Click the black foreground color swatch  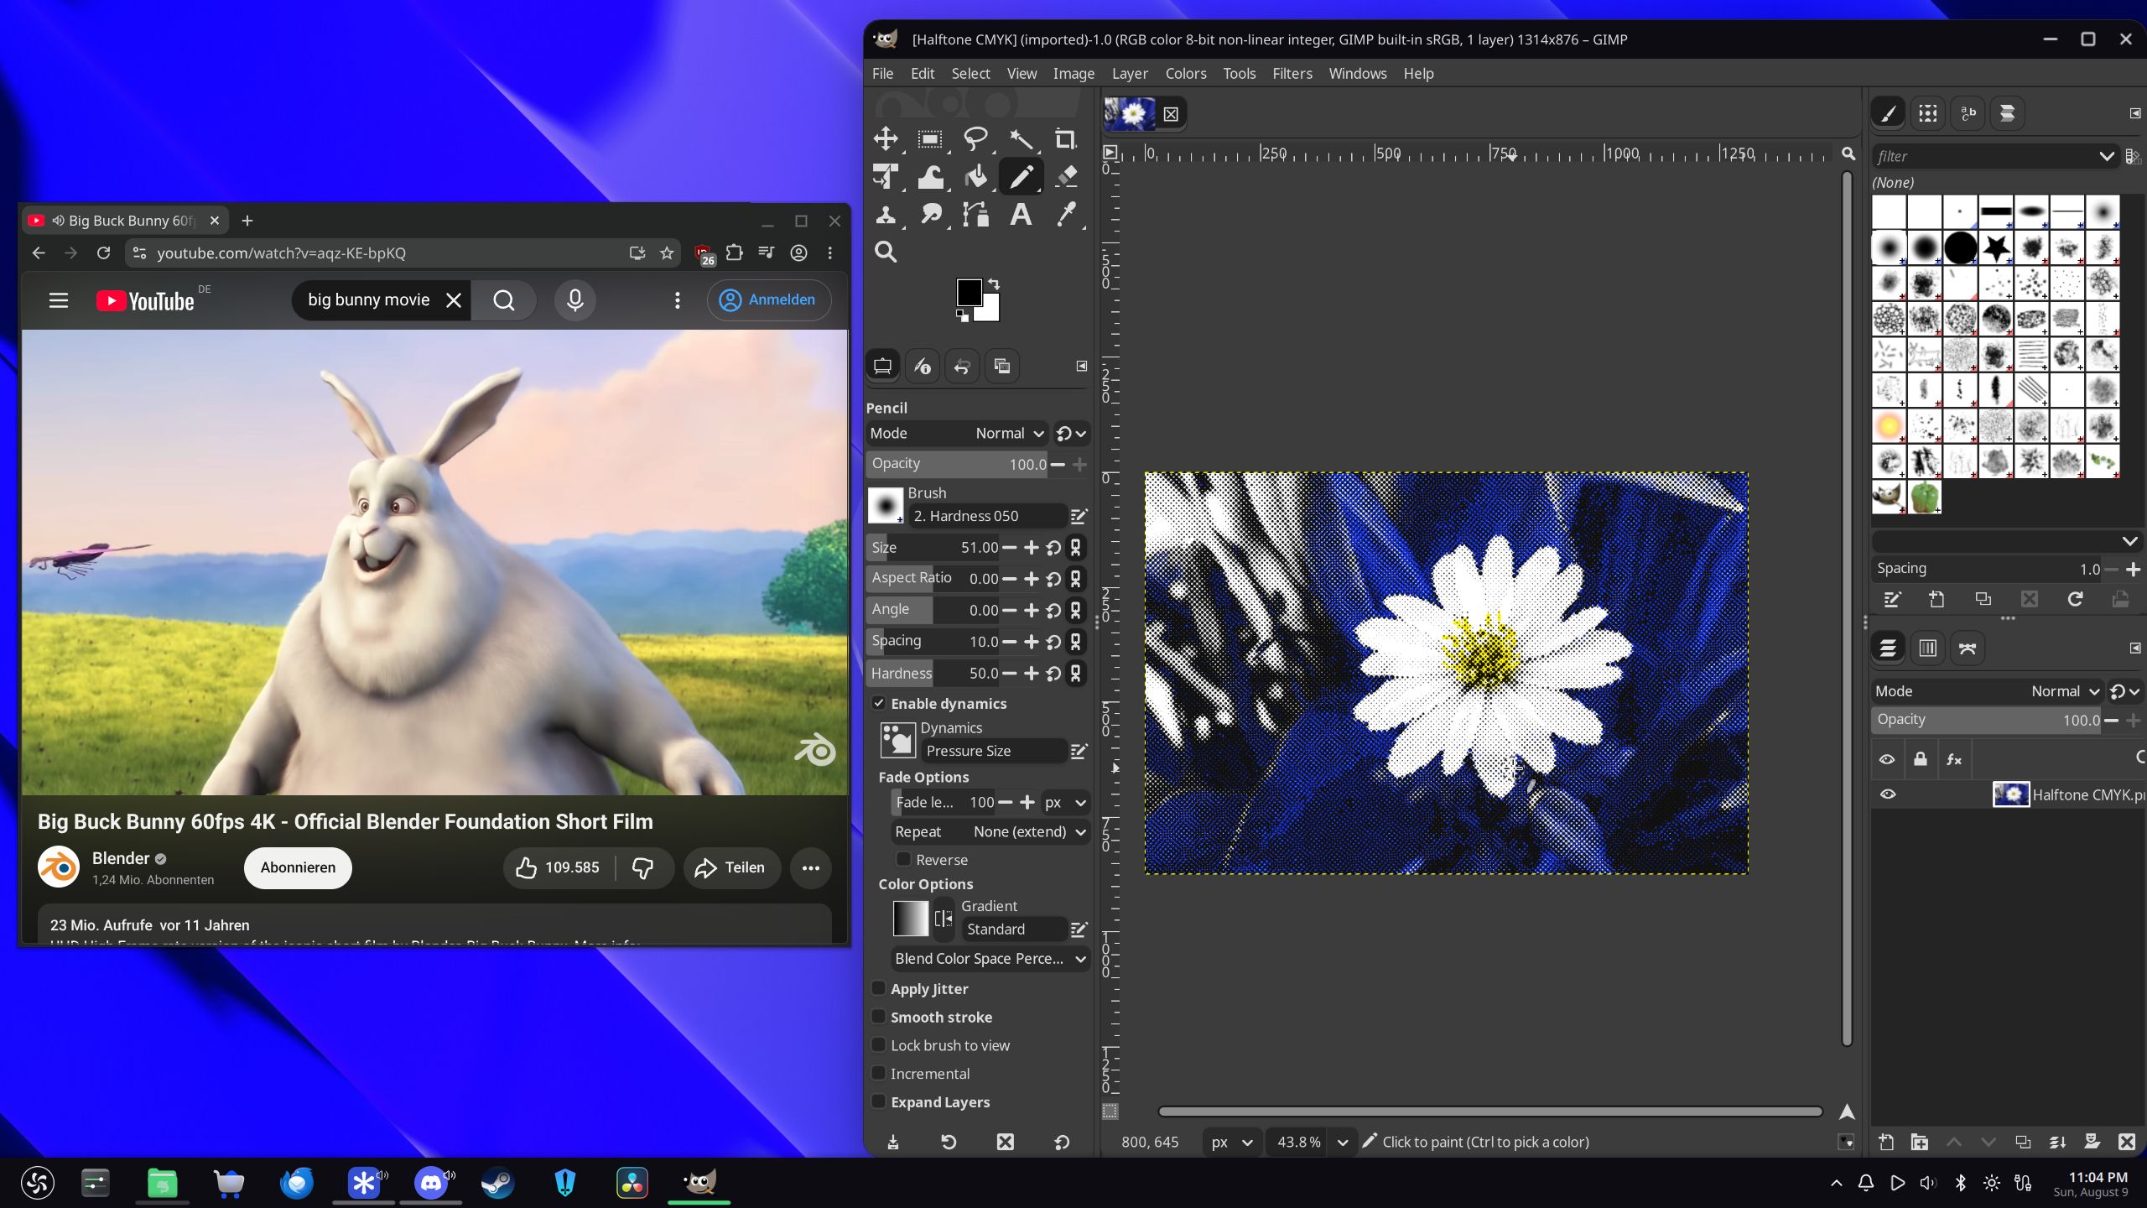pyautogui.click(x=969, y=292)
